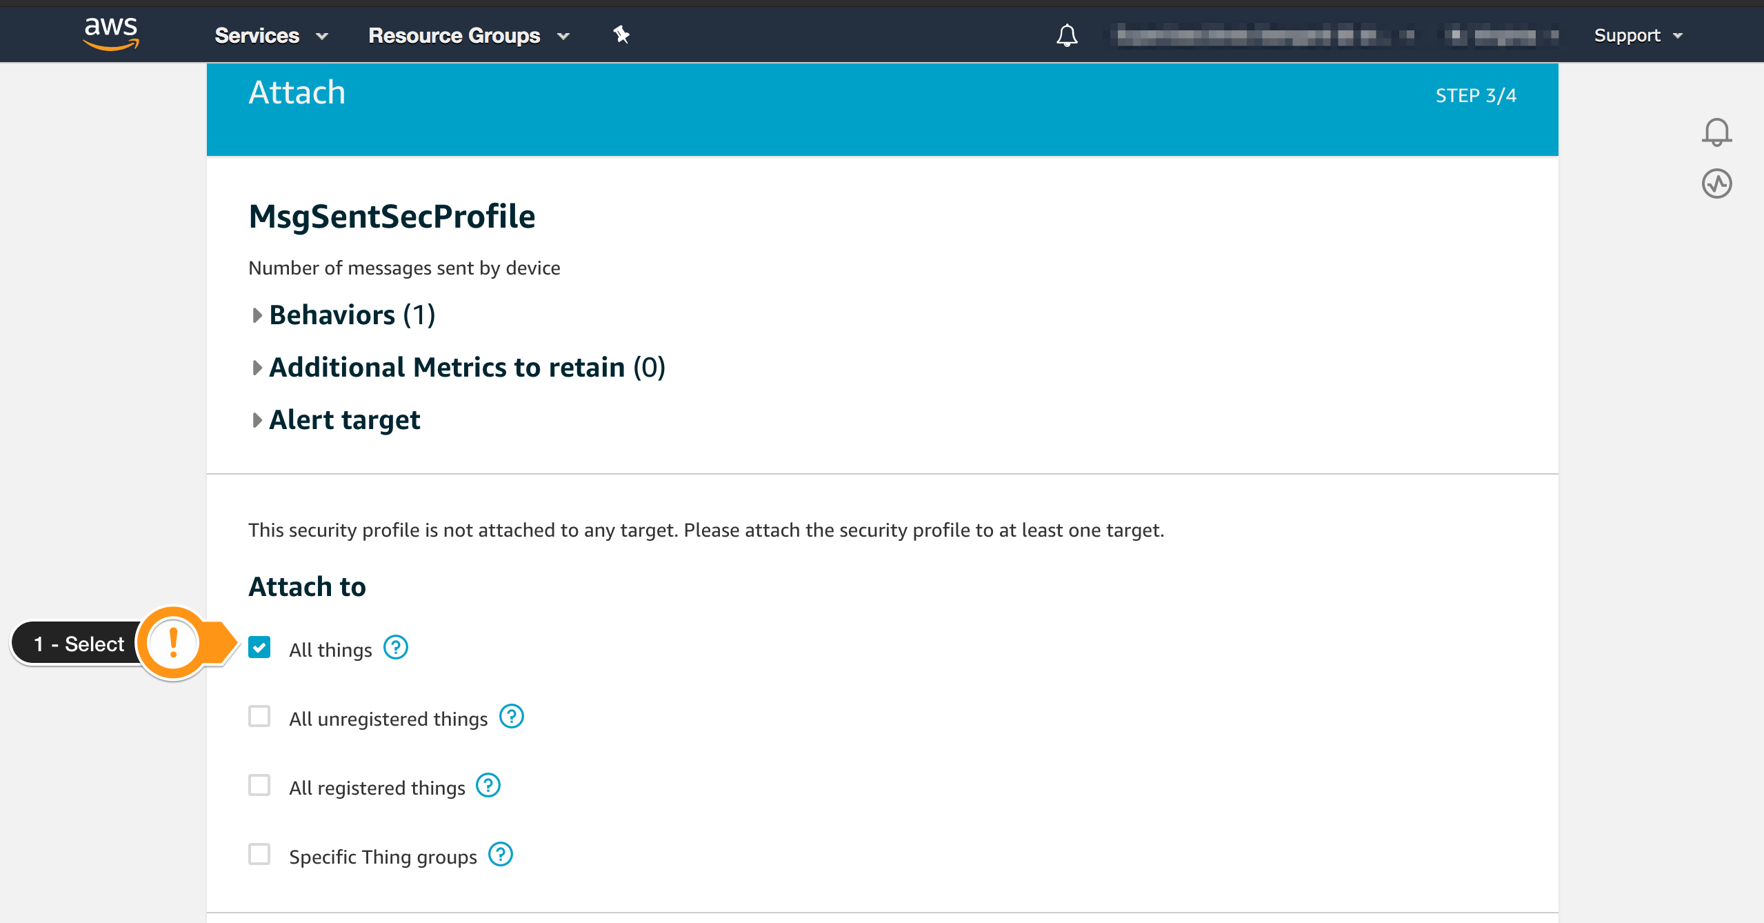Uncheck the All things checkbox

259,648
